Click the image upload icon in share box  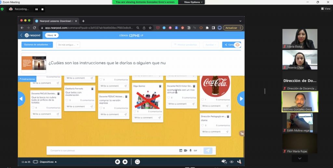click(x=181, y=150)
